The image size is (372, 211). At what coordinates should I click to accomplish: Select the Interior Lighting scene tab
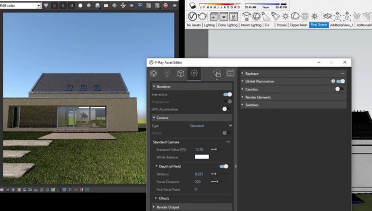pyautogui.click(x=251, y=25)
